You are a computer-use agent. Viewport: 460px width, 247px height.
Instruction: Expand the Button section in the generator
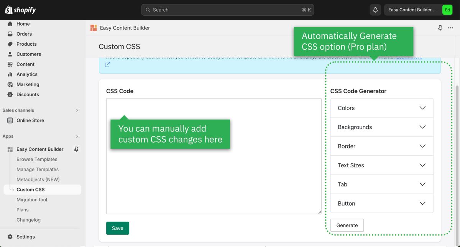click(x=381, y=203)
